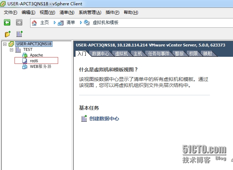Viewport: 233px width, 170px height.
Task: Click the building icon beside 创建数据中心
Action: 84,119
